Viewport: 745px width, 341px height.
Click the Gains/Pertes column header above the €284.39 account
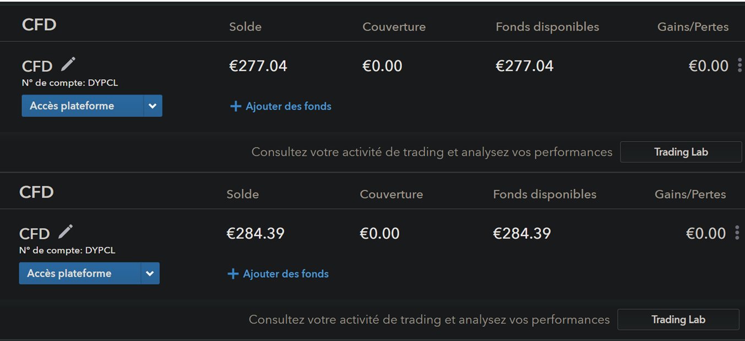coord(690,194)
